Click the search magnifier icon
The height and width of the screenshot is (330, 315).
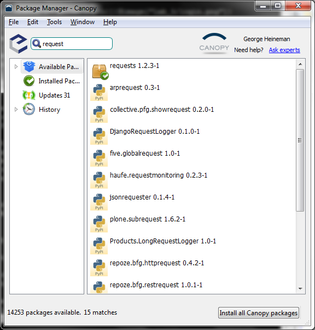click(x=37, y=43)
